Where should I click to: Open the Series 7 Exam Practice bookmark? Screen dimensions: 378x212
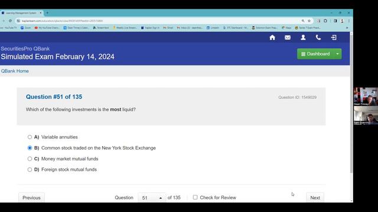pos(308,28)
